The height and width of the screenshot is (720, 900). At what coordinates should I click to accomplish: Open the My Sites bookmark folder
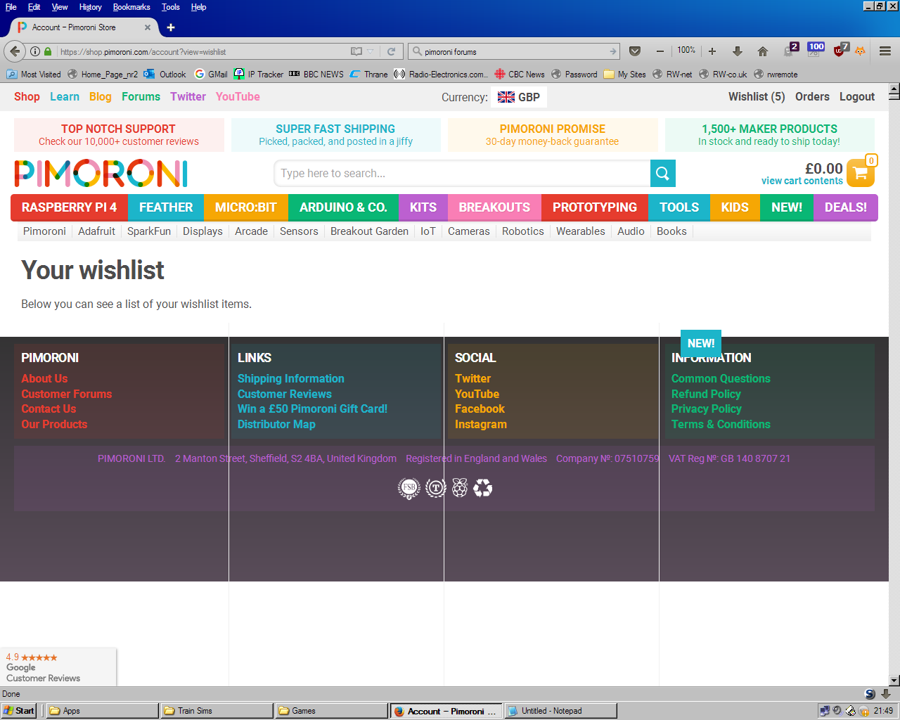[x=624, y=74]
